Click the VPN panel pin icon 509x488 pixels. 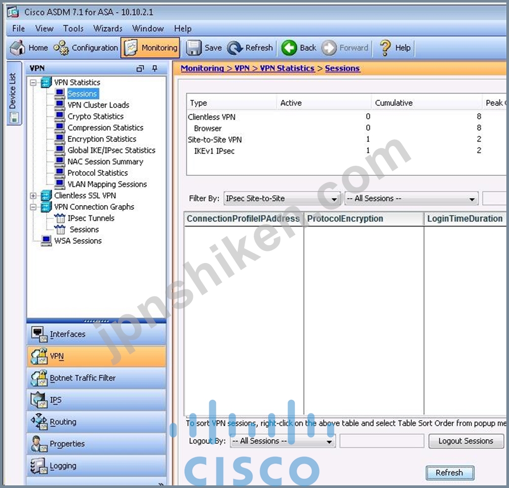[155, 68]
